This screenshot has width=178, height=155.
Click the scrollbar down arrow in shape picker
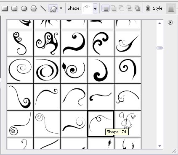pos(159,146)
